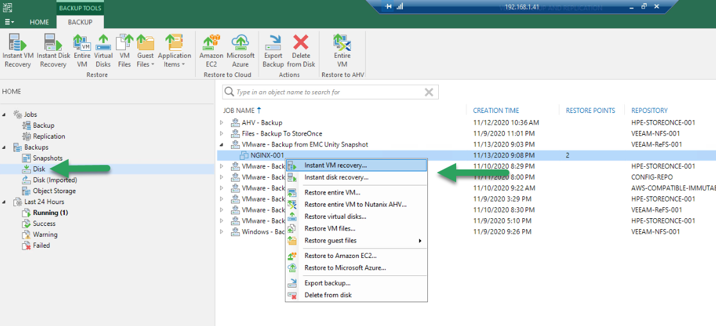Choose Restore entire VM... menu entry
Viewport: 716px width, 326px height.
click(356, 193)
